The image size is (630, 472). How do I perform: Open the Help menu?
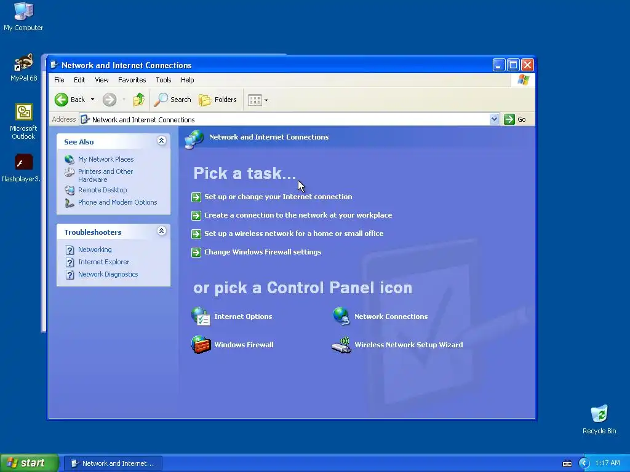[x=187, y=80]
